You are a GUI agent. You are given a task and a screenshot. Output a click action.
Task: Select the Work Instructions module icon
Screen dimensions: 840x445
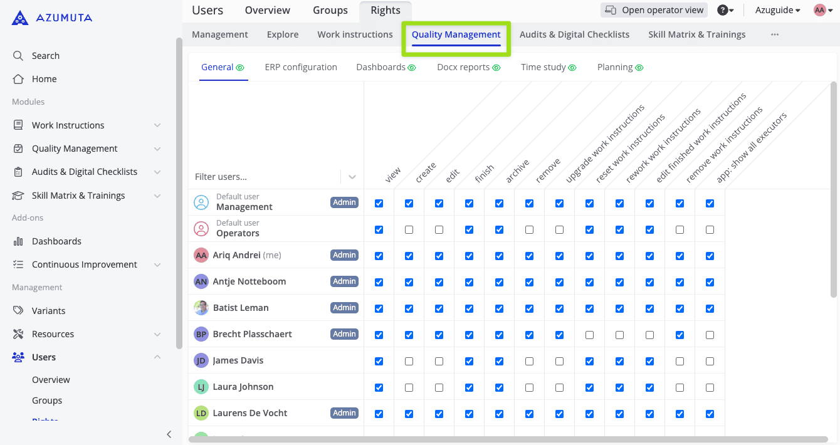tap(18, 125)
